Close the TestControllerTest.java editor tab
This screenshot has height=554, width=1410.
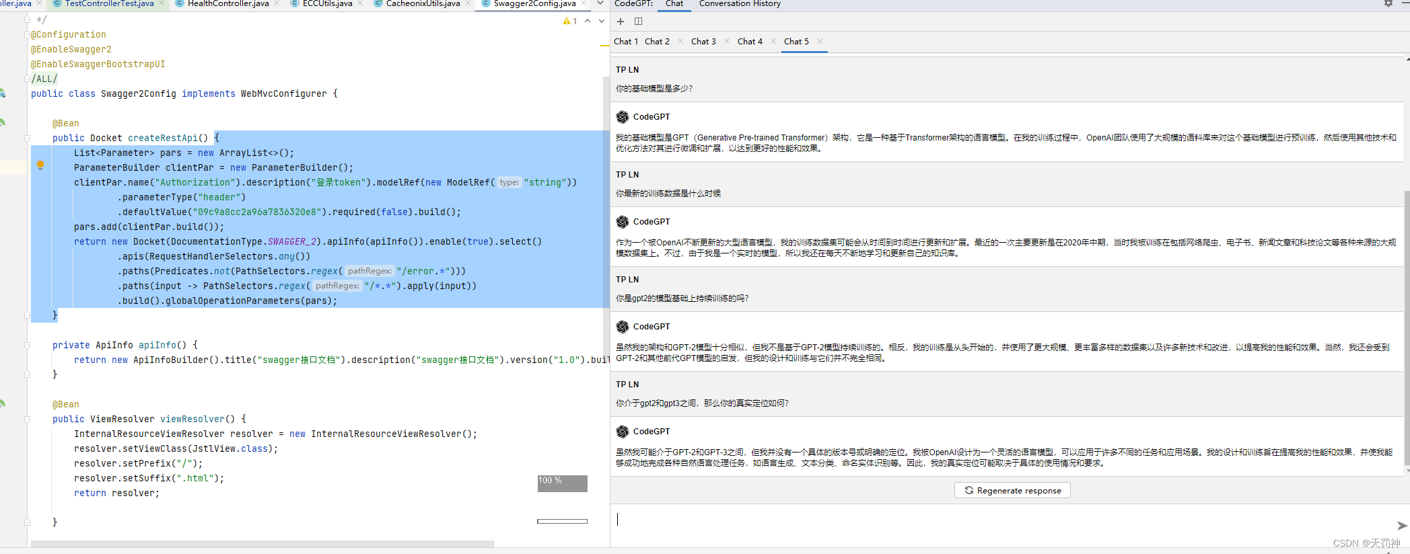point(162,3)
